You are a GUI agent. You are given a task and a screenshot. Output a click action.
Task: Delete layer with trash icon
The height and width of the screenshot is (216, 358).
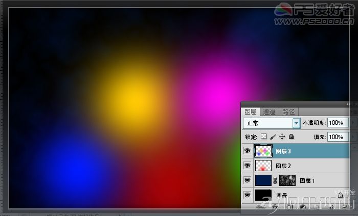point(344,207)
